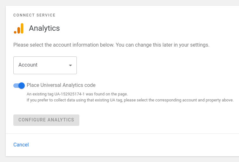
Task: Click the orange Analytics bar chart logo
Action: point(19,29)
